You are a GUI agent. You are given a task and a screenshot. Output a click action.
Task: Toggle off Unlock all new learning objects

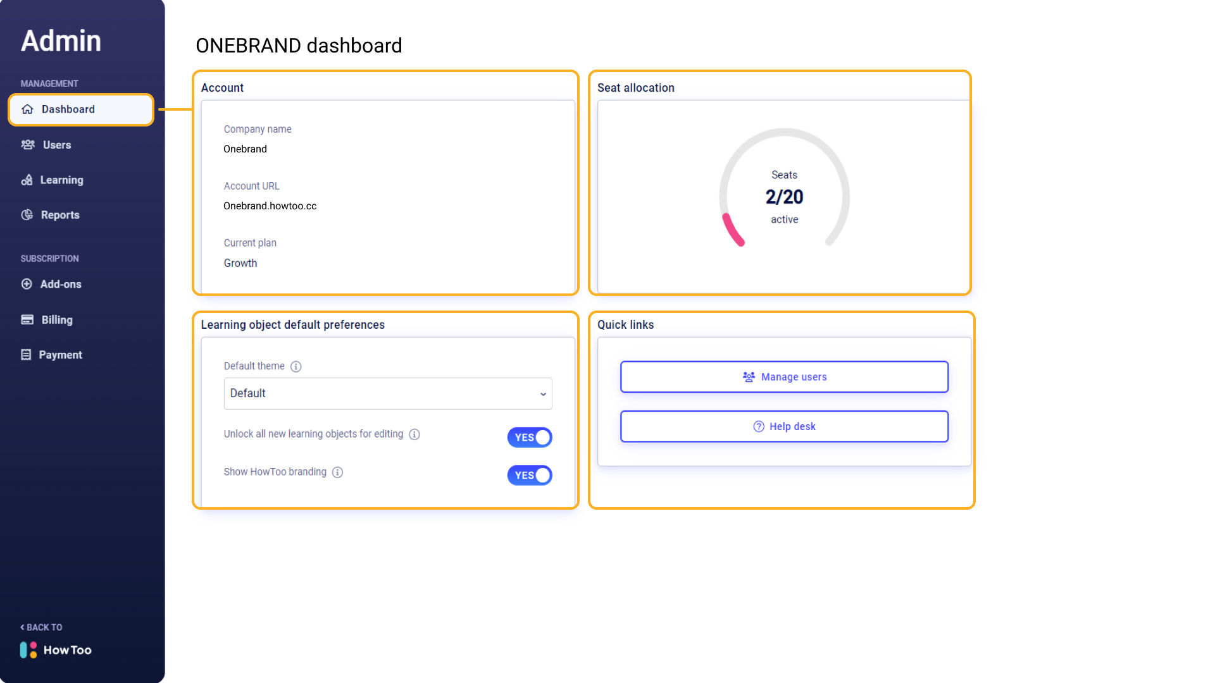tap(530, 437)
